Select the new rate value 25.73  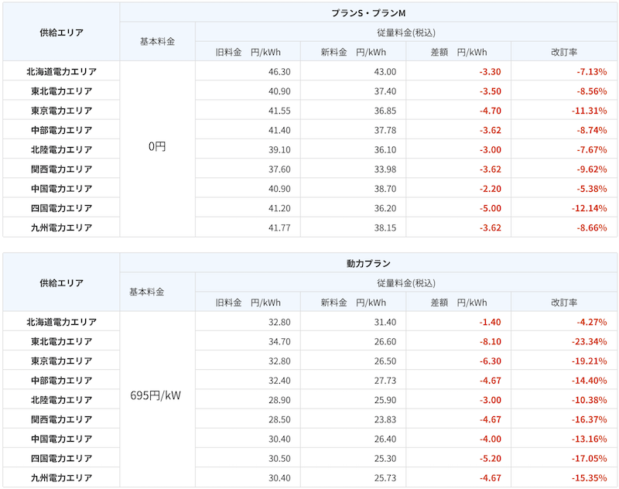[385, 478]
